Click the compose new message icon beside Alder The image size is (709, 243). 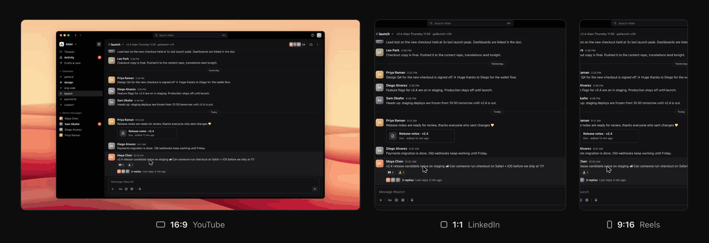[99, 44]
